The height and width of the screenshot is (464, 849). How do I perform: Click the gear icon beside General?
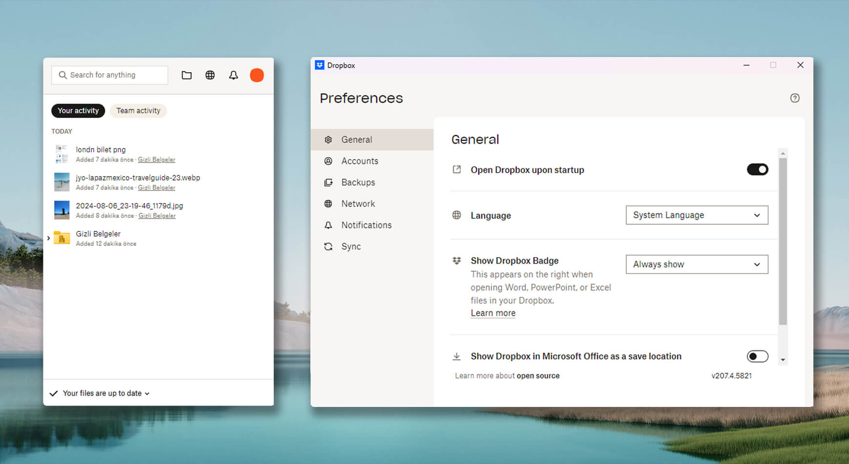tap(328, 140)
